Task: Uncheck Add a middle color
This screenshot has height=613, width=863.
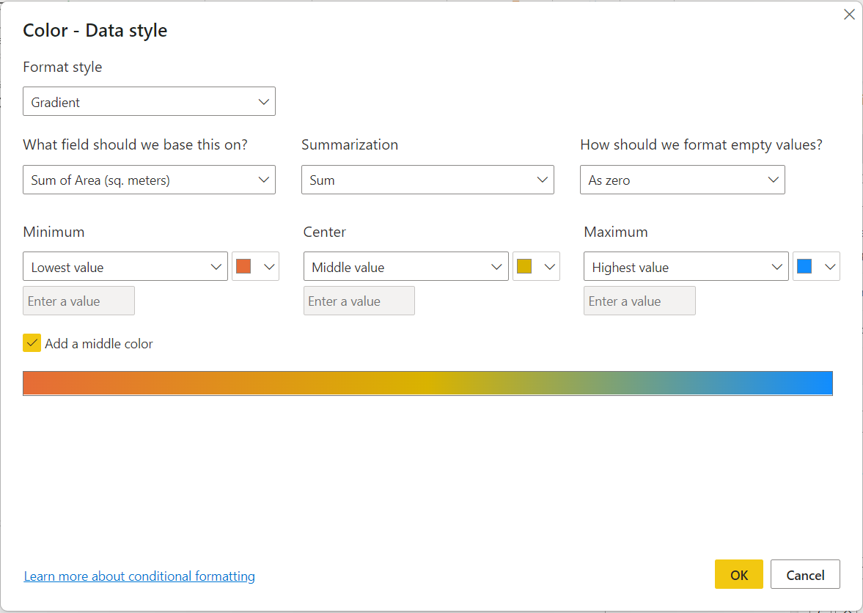Action: tap(32, 342)
